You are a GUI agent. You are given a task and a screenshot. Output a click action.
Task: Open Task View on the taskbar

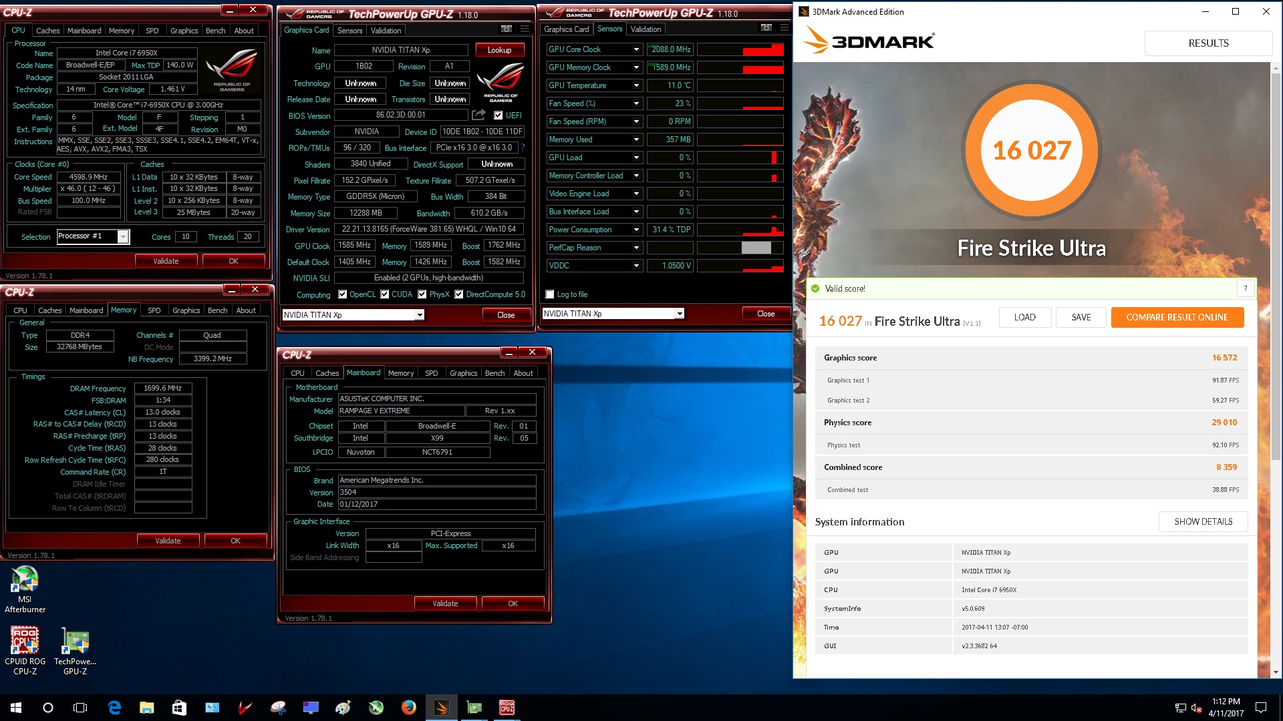pyautogui.click(x=80, y=708)
